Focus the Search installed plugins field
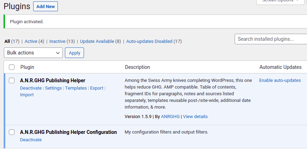 [x=271, y=39]
